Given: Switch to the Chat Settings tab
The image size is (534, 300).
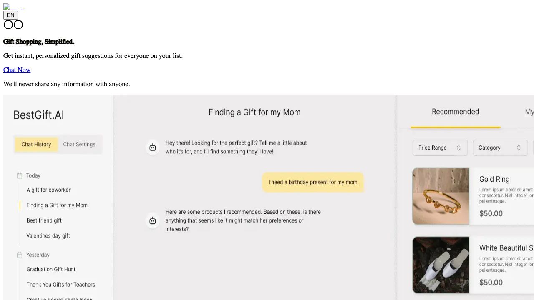Looking at the screenshot, I should click(79, 144).
